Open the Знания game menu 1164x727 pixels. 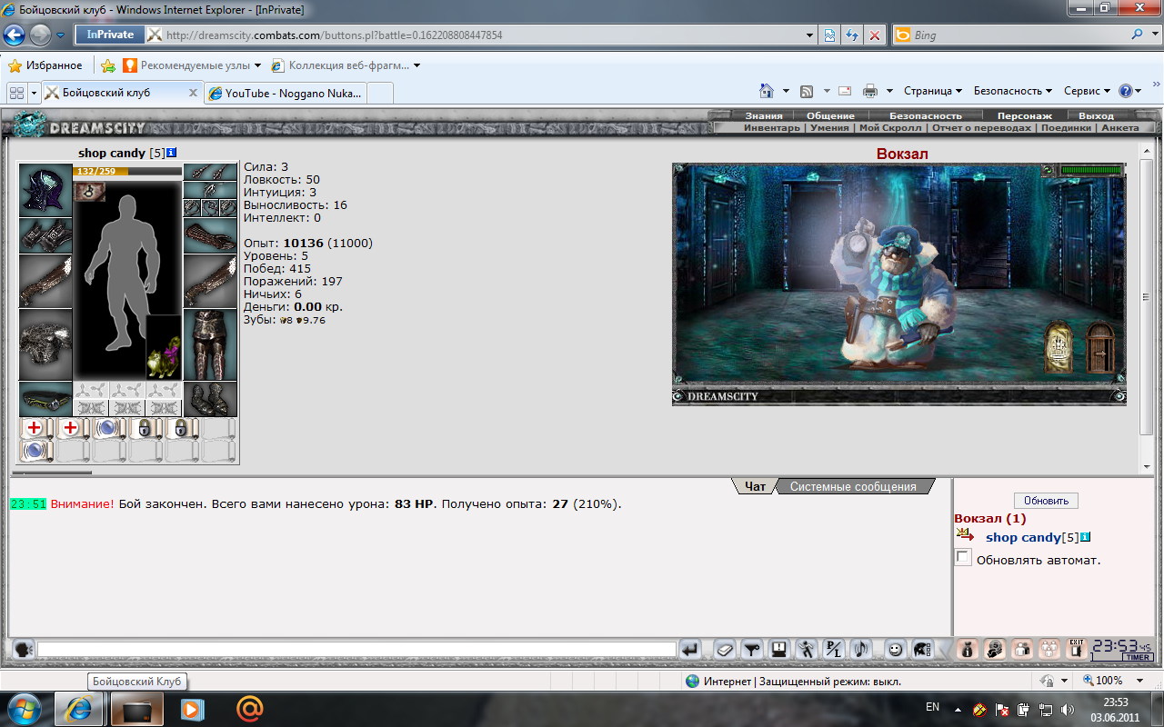(764, 116)
